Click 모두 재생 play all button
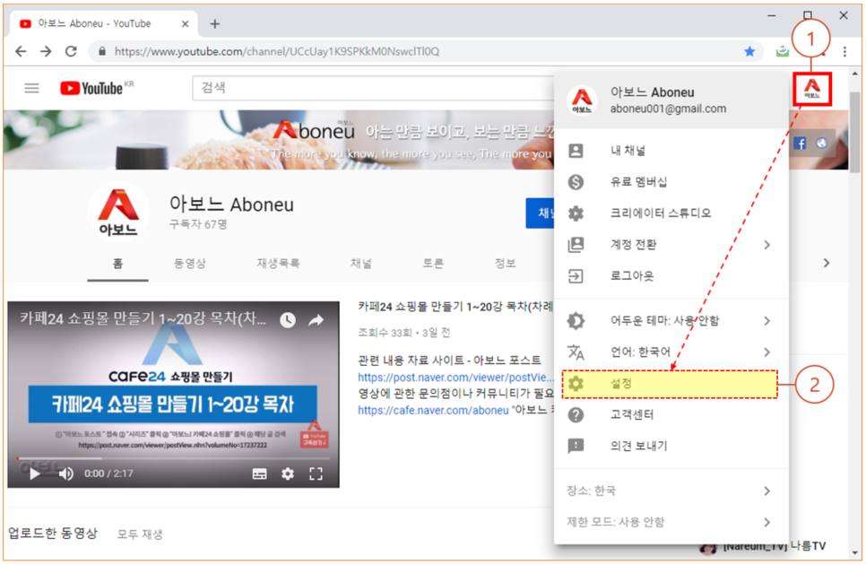Image resolution: width=866 pixels, height=565 pixels. (140, 535)
